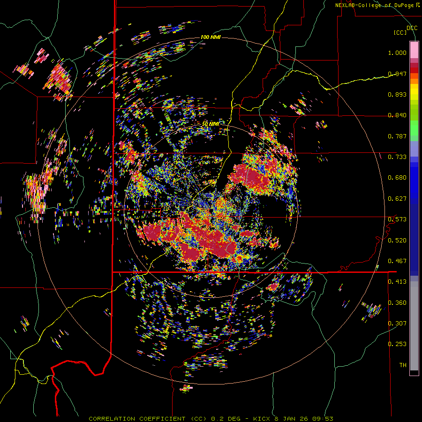Click the 0.520 scale value
Viewport: 422px width, 422px height.
point(397,241)
